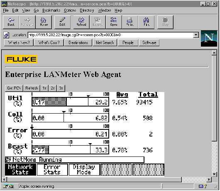Click the Get PCX button
The width and height of the screenshot is (220, 191).
(14, 88)
